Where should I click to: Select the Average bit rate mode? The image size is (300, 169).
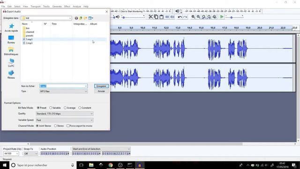[65, 108]
